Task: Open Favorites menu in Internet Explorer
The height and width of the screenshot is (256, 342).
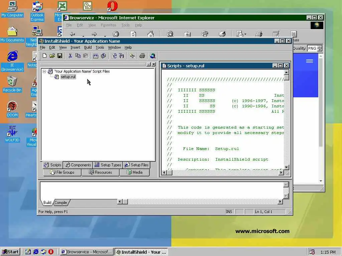Action: pyautogui.click(x=109, y=25)
